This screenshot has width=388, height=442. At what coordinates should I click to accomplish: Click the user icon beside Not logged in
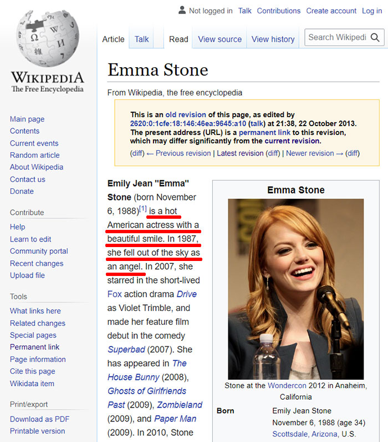181,11
